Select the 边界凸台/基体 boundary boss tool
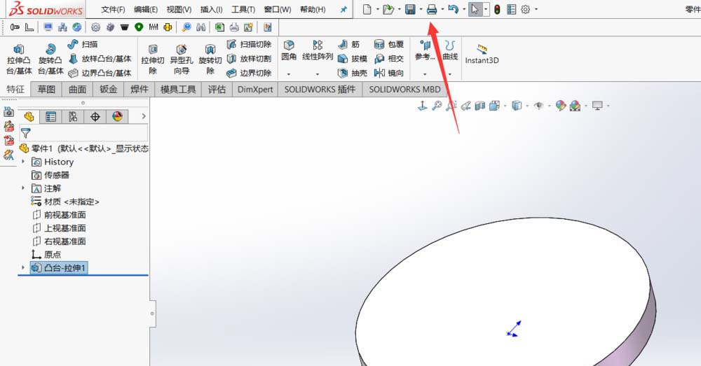The width and height of the screenshot is (701, 366). (100, 73)
